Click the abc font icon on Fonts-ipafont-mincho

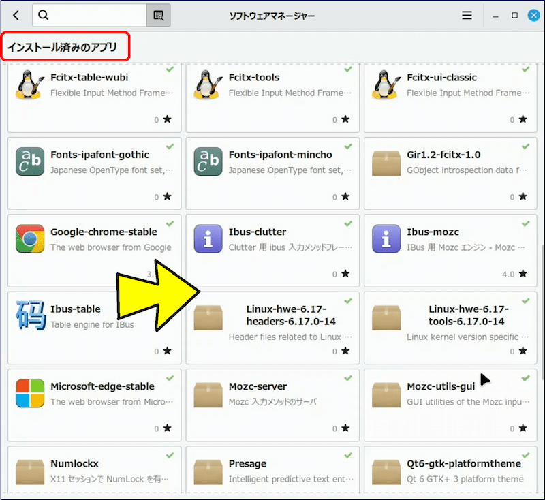(207, 162)
